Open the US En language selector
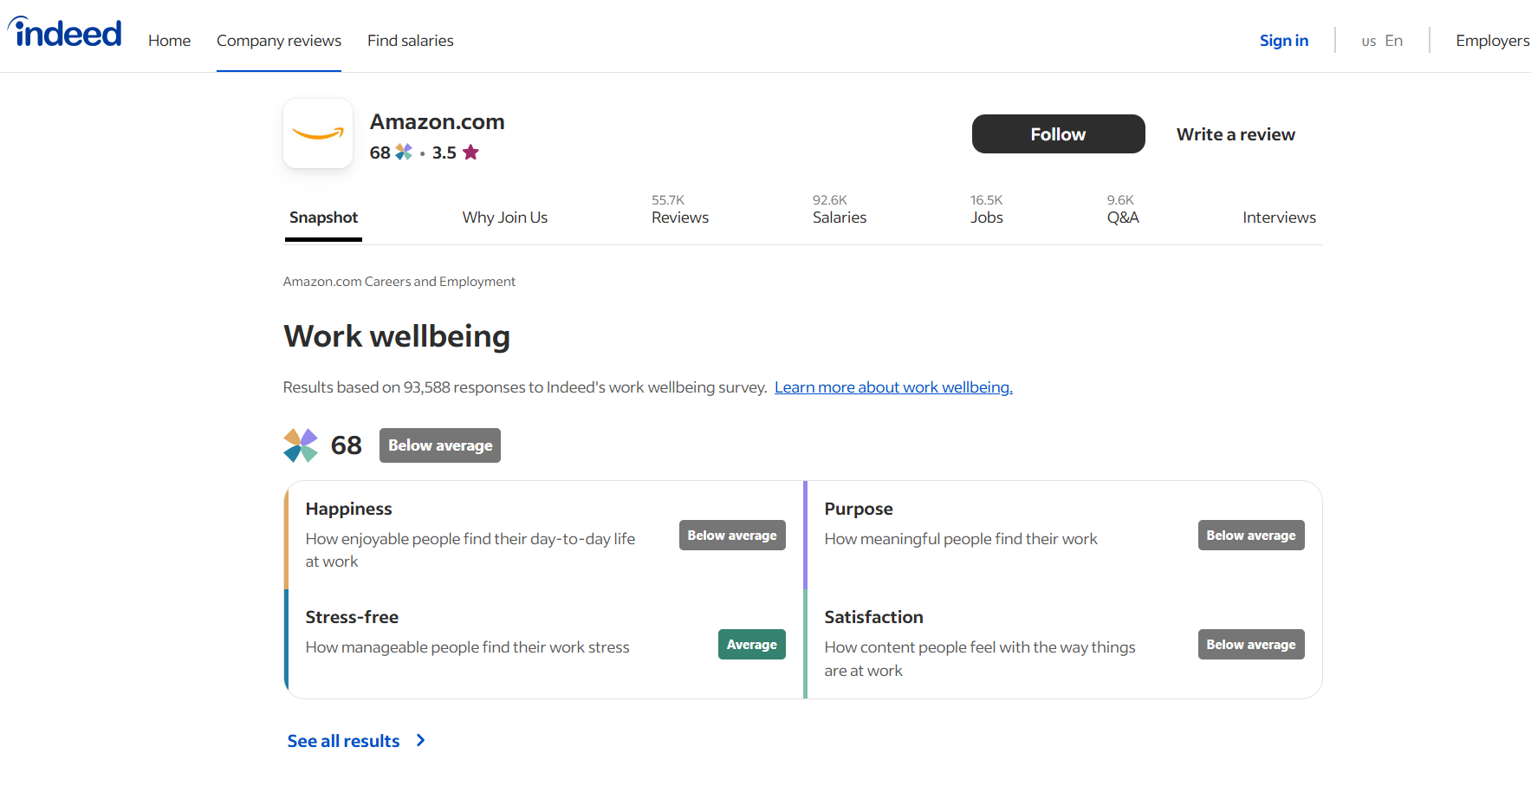Screen dimensions: 1531x786 pyautogui.click(x=1382, y=41)
